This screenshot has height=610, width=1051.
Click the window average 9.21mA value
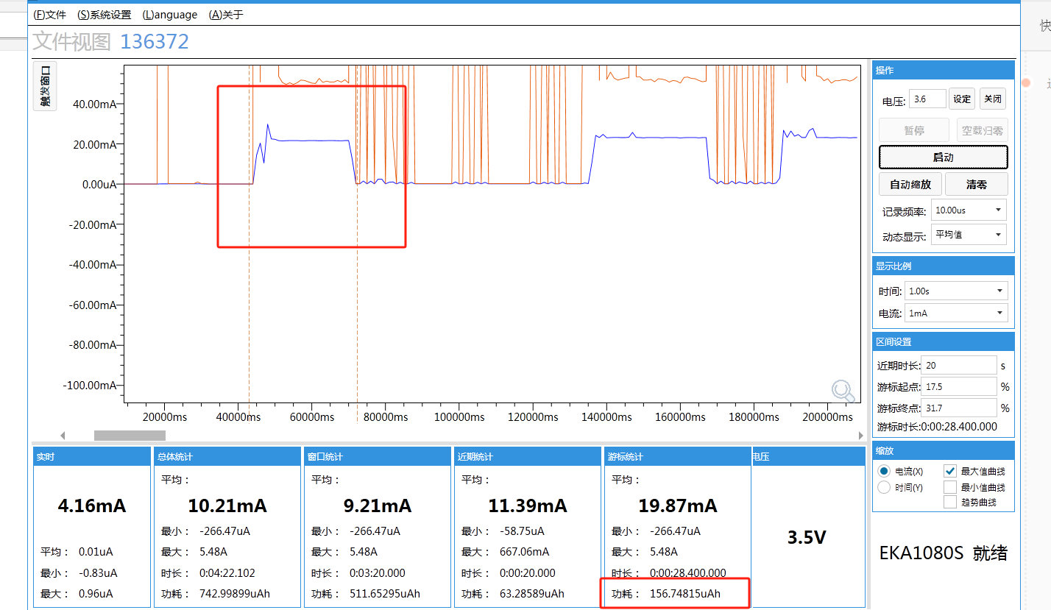coord(378,506)
